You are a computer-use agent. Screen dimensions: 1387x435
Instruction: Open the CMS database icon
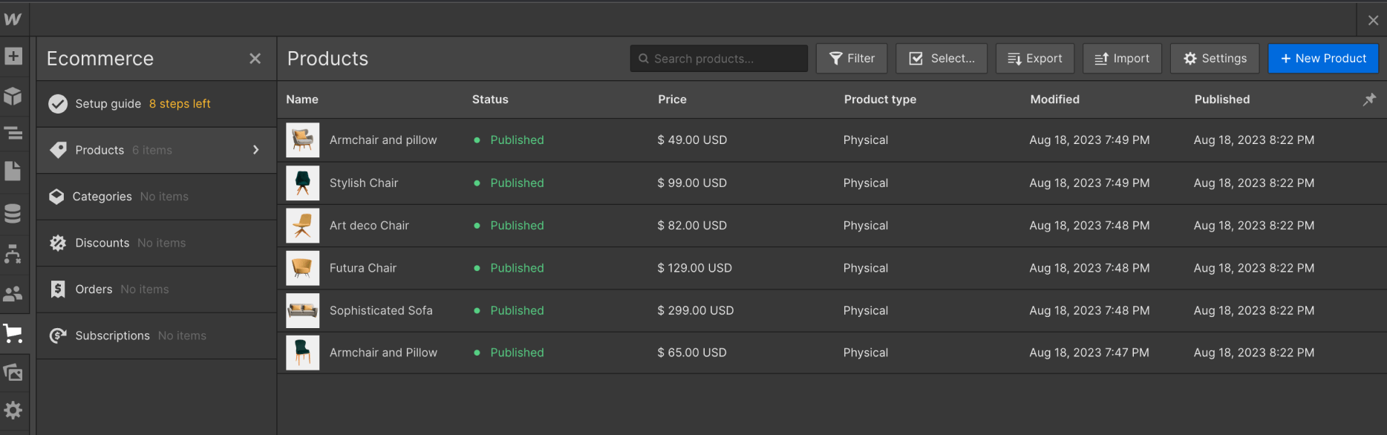click(x=13, y=214)
